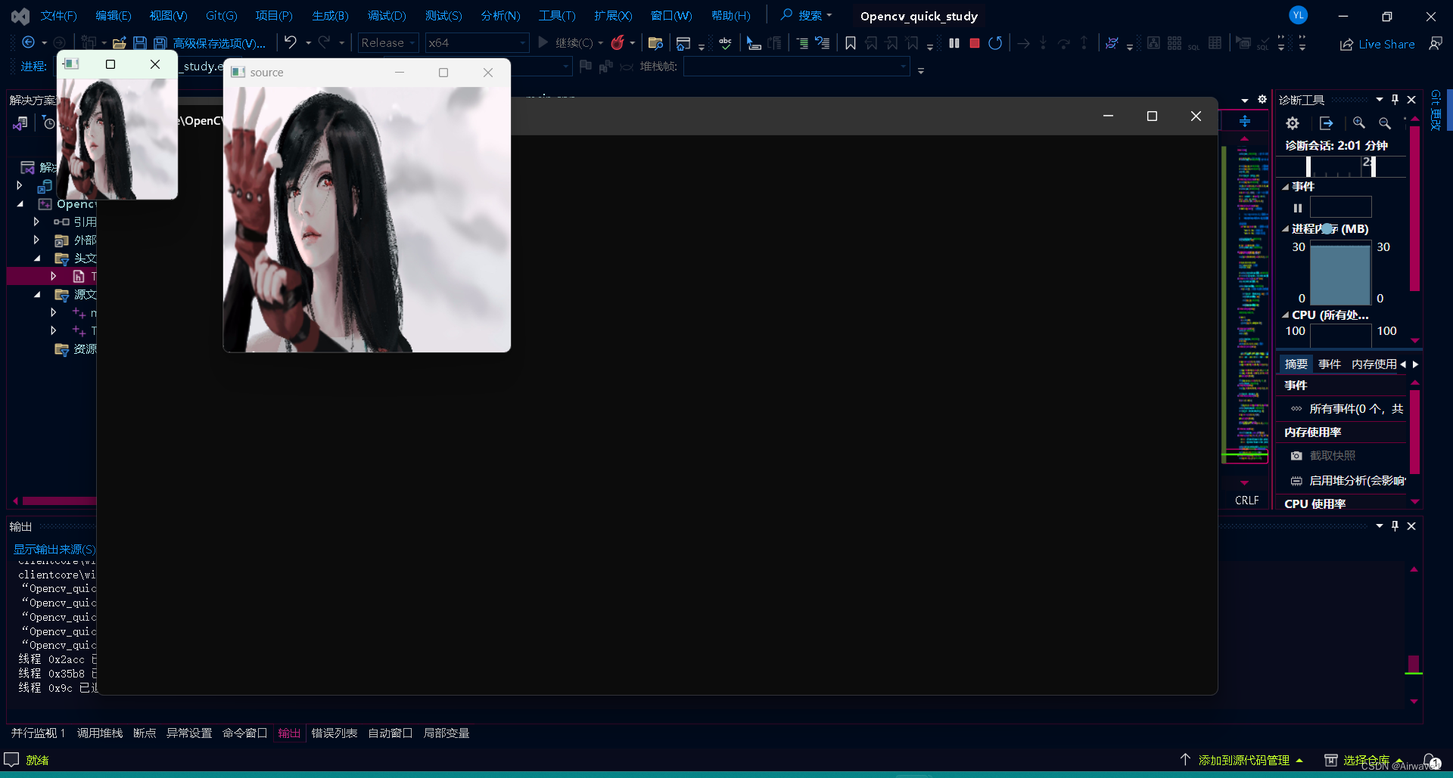Expand the external dependencies tree node
1453x778 pixels.
(36, 240)
